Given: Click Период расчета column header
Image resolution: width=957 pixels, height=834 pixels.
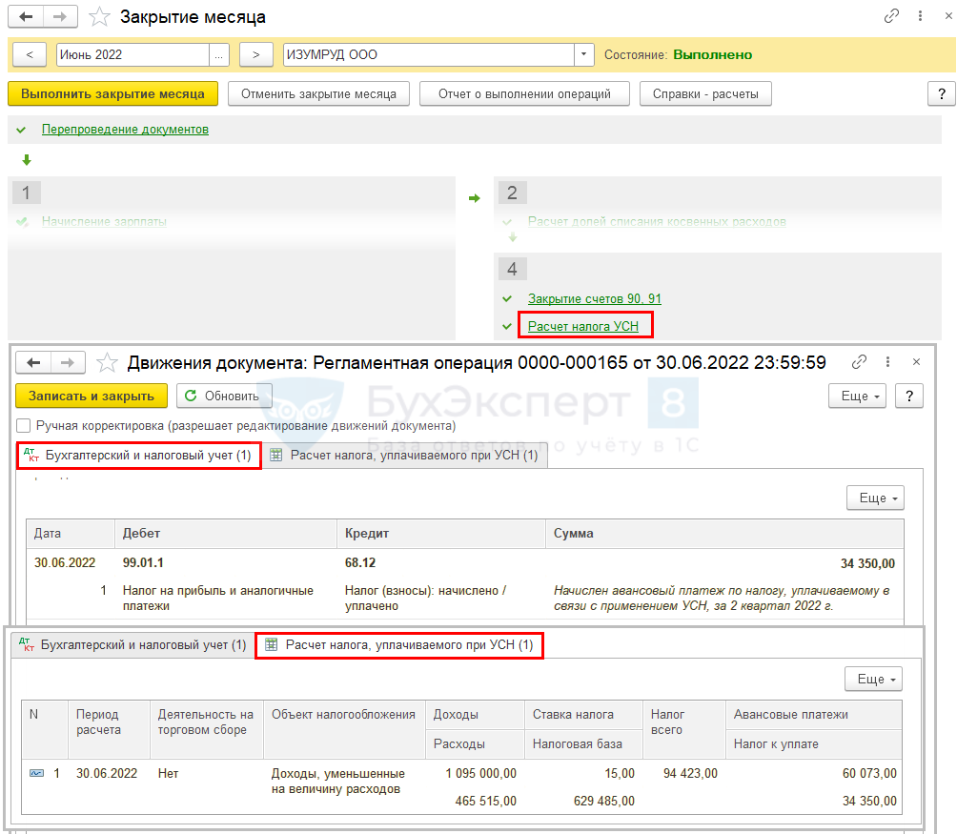Looking at the screenshot, I should click(x=109, y=729).
